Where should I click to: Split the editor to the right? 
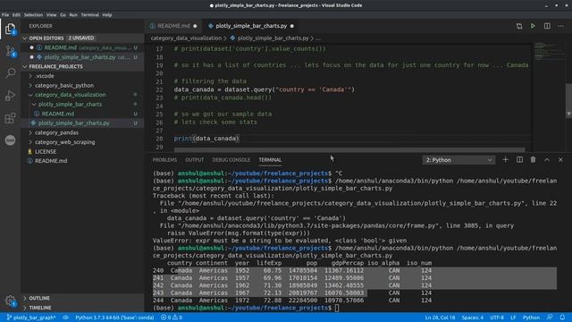547,26
